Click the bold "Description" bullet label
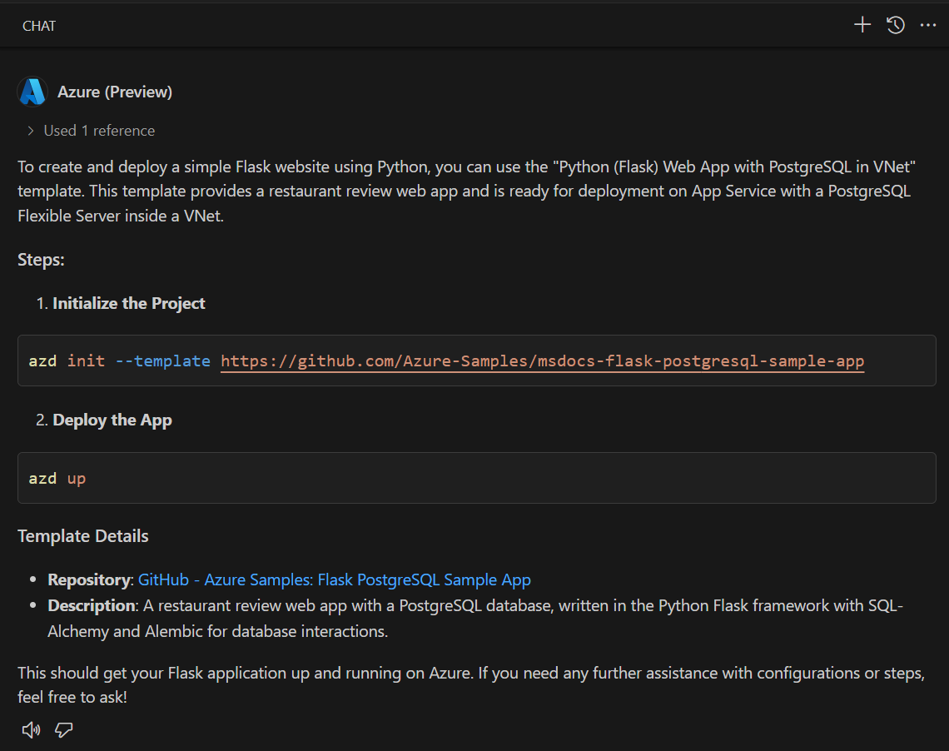Screen dimensions: 949x751 click(92, 605)
